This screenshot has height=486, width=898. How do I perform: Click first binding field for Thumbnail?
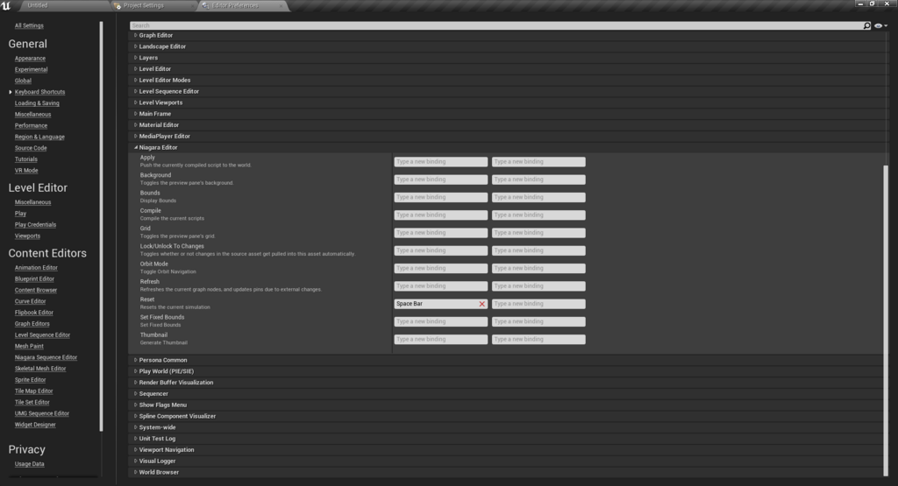point(440,339)
